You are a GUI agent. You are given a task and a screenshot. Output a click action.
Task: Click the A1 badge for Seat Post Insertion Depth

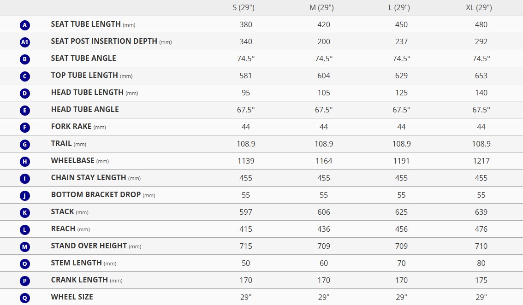click(x=25, y=42)
